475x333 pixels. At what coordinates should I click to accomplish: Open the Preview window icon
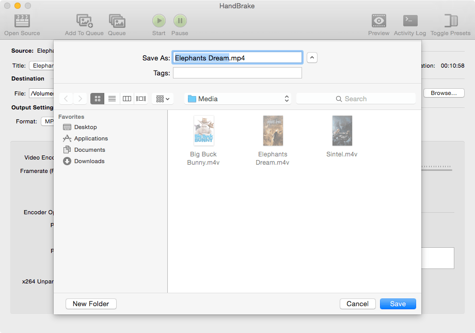(x=378, y=21)
